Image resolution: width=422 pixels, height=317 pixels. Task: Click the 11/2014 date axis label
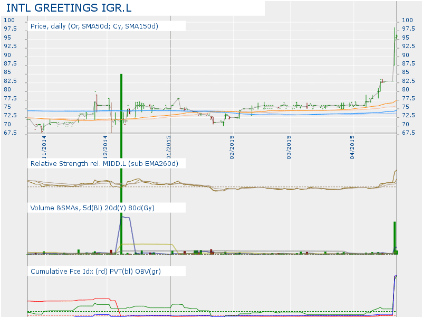44,147
